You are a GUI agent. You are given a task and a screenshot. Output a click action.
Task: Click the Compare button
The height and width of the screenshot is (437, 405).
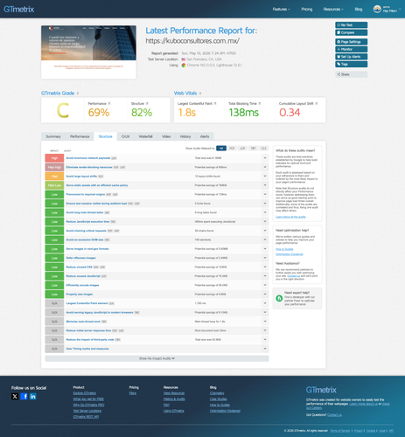[x=351, y=32]
